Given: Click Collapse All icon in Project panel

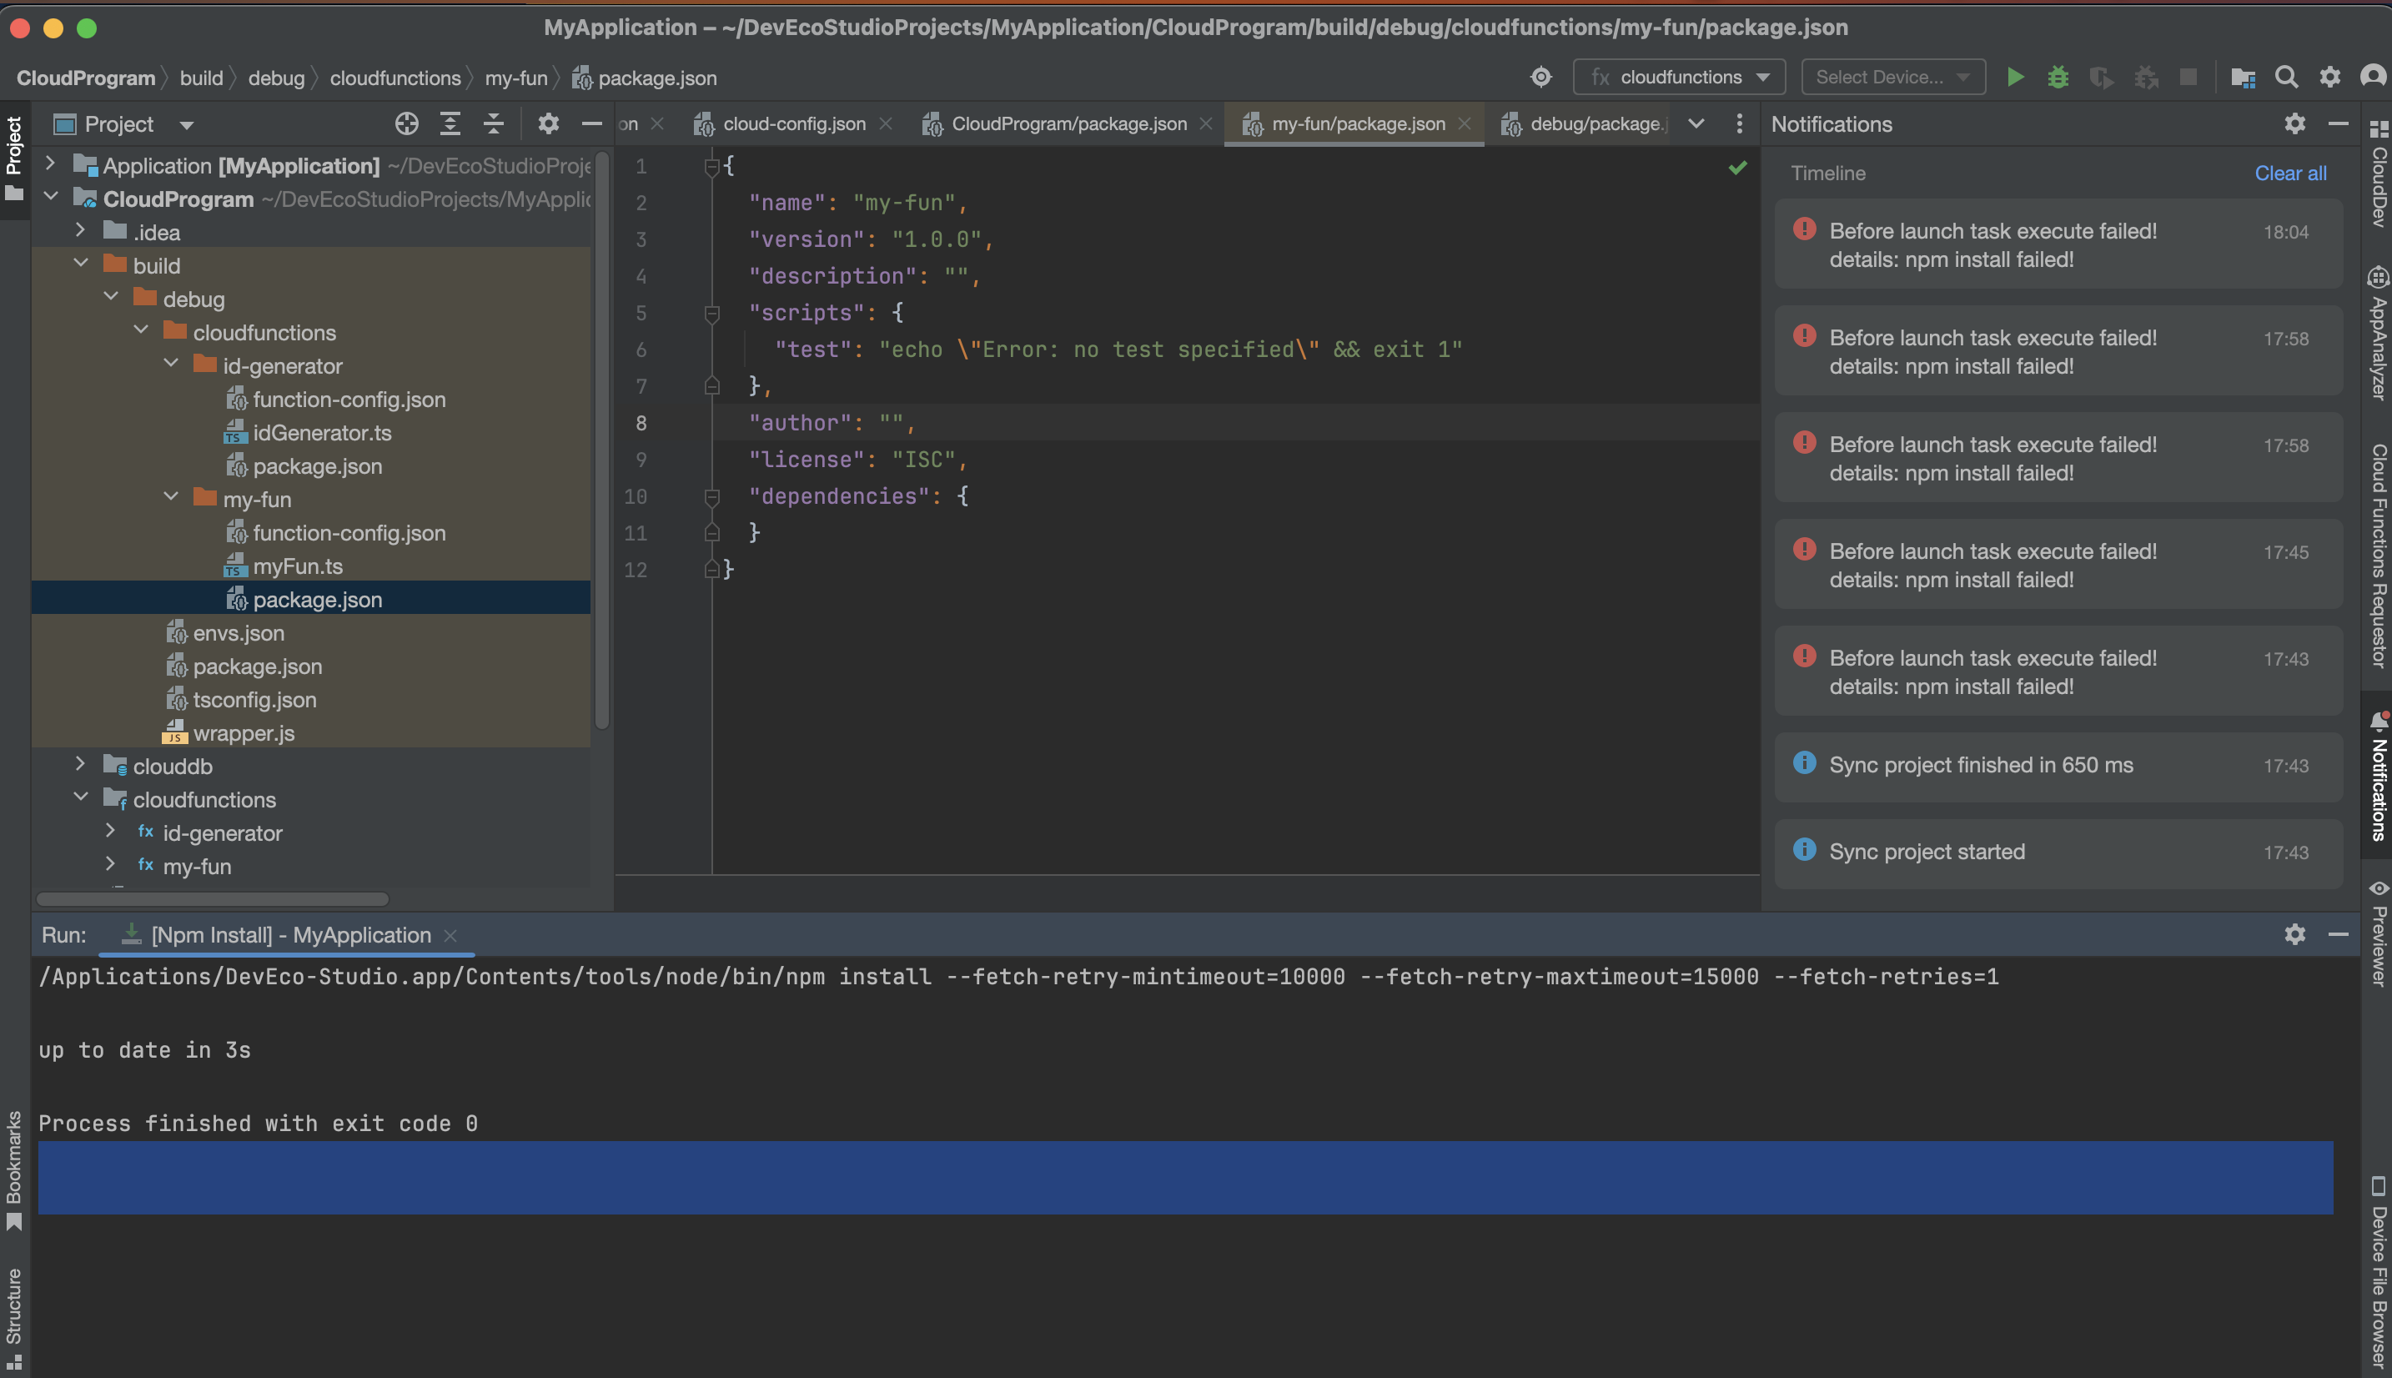Looking at the screenshot, I should click(493, 124).
